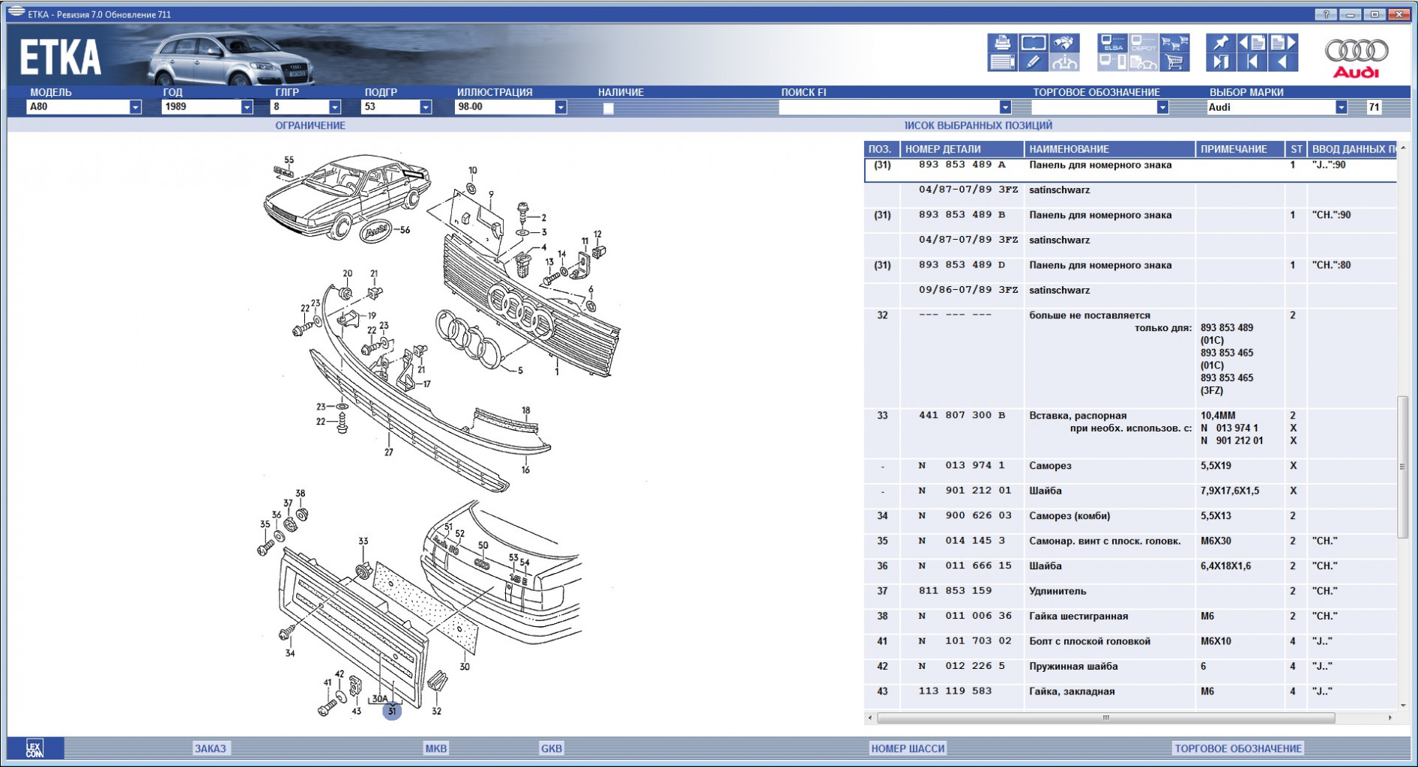This screenshot has height=767, width=1418.
Task: Open the ВЫБОР МАРКИ dropdown showing Audi
Action: [1277, 107]
